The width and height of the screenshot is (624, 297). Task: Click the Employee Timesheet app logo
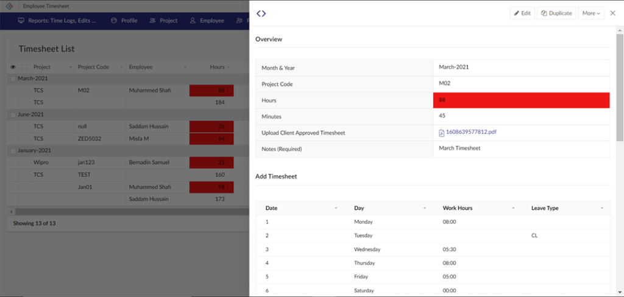click(9, 6)
